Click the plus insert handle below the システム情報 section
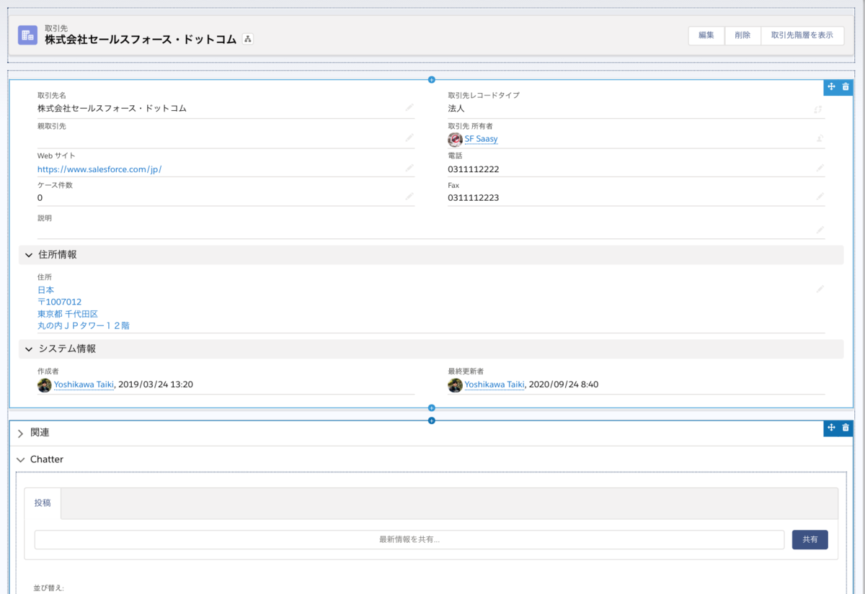Screen dimensions: 865x594 (431, 408)
